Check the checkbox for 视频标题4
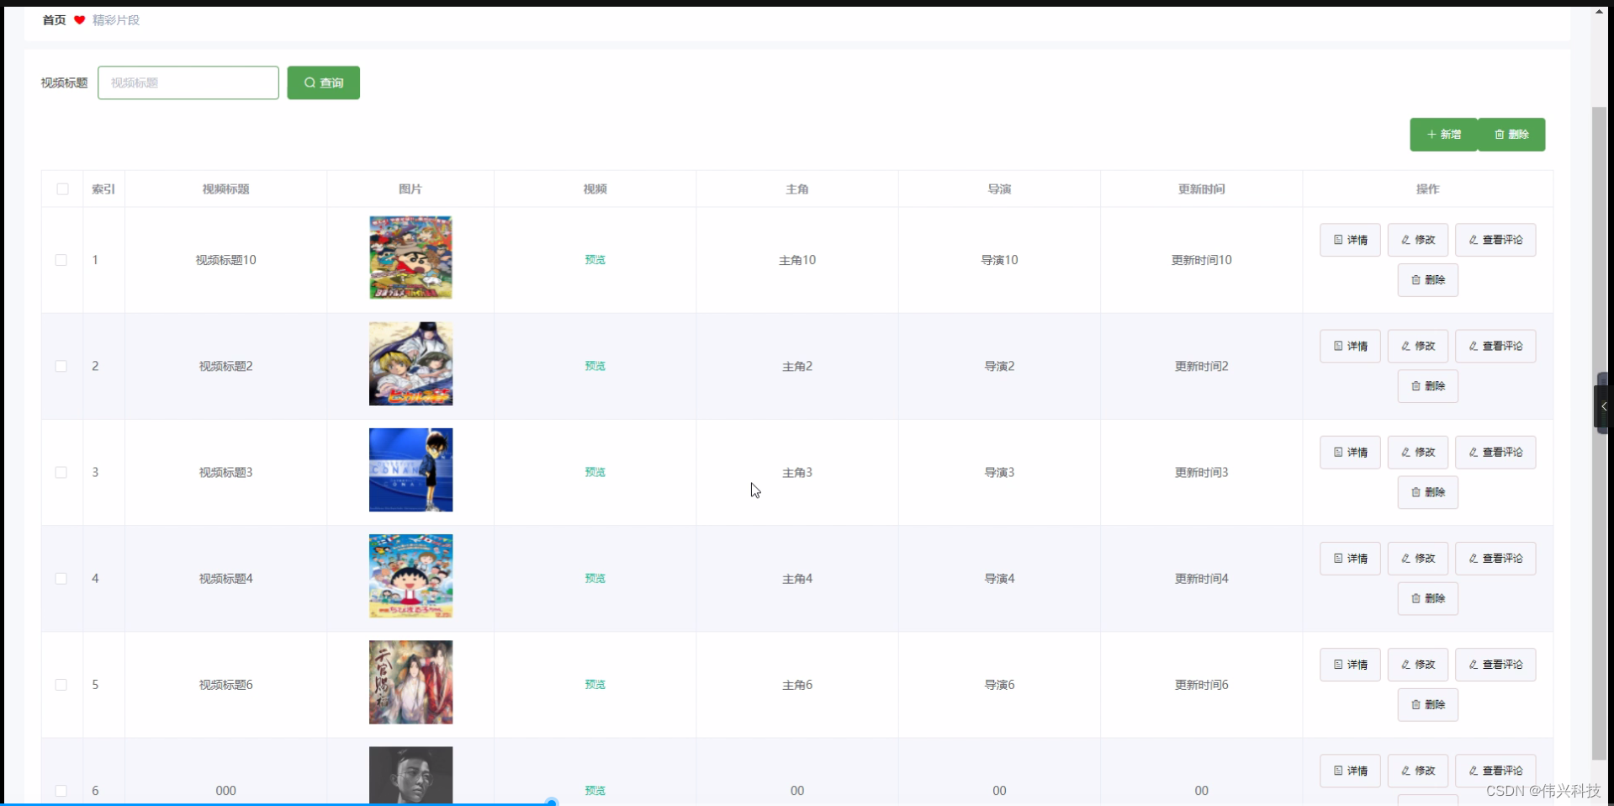1614x806 pixels. click(x=61, y=578)
